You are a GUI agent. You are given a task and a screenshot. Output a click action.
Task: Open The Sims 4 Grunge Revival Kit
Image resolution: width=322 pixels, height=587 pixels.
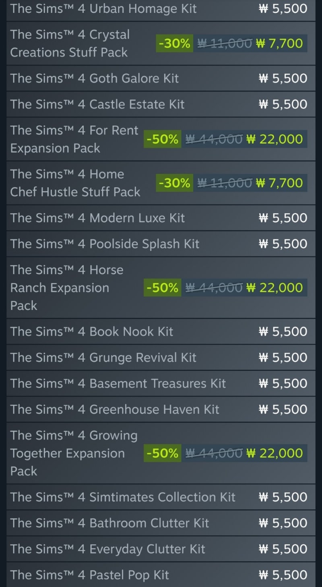pyautogui.click(x=161, y=357)
